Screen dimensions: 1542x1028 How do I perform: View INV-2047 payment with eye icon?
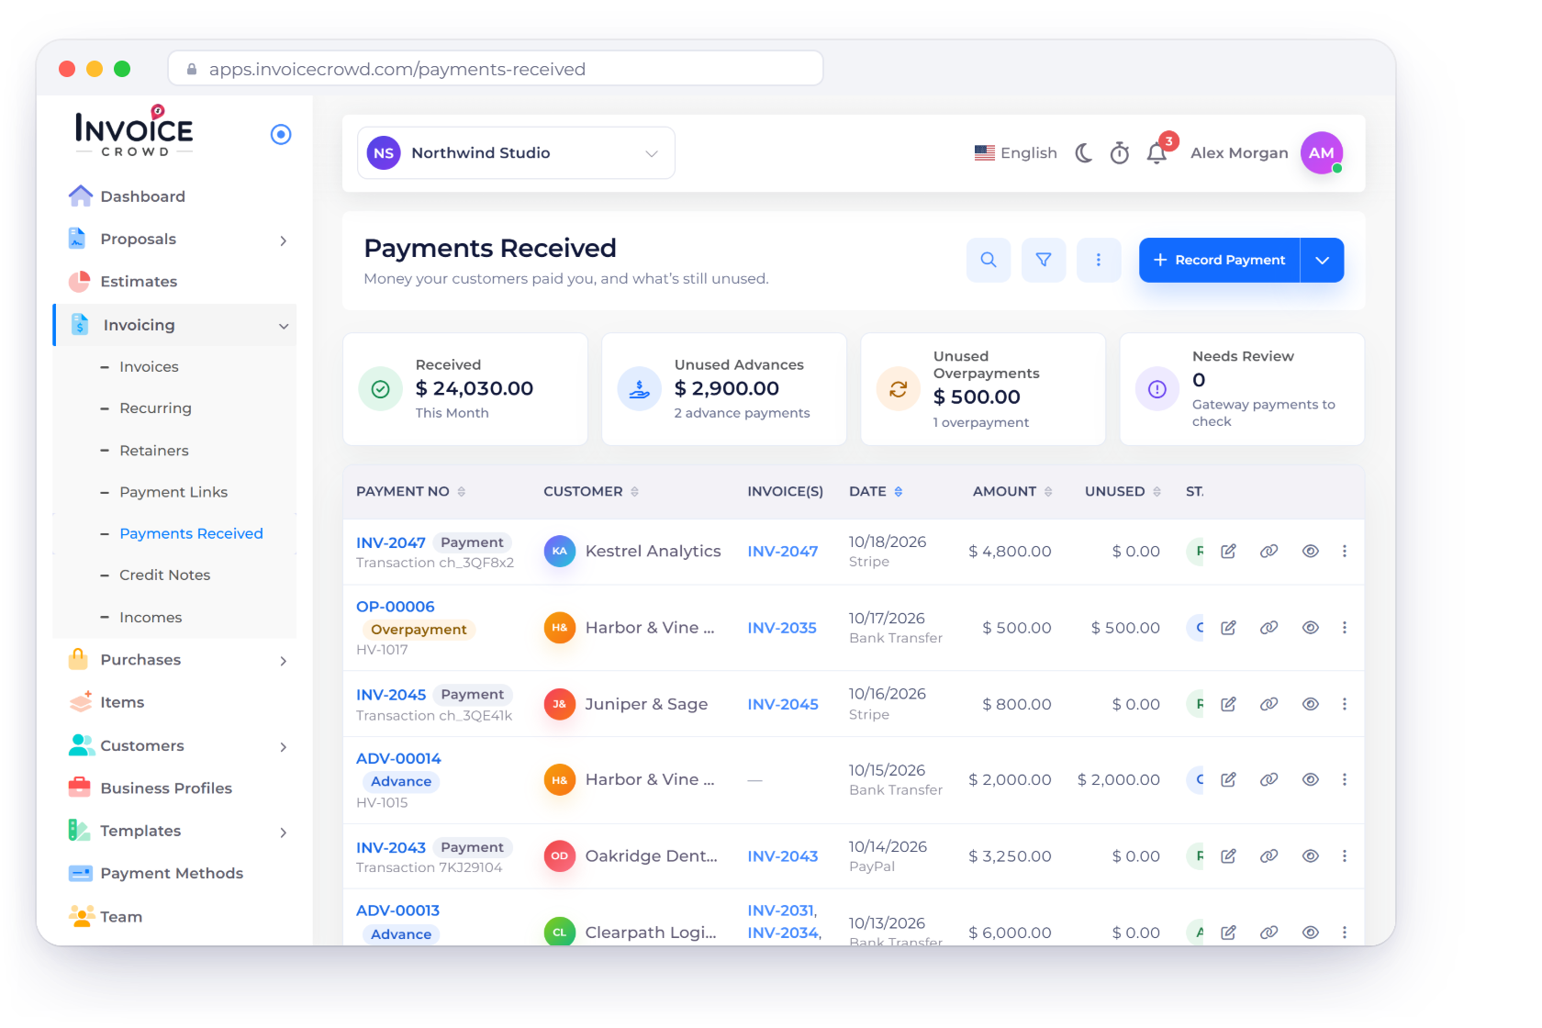pos(1311,551)
